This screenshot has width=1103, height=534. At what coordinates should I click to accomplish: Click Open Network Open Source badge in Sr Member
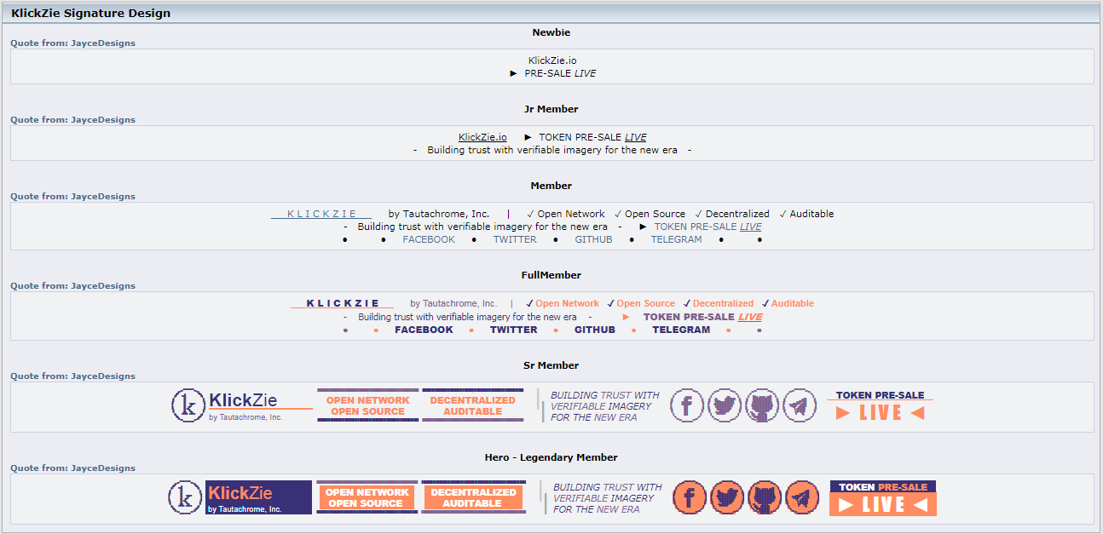(367, 405)
